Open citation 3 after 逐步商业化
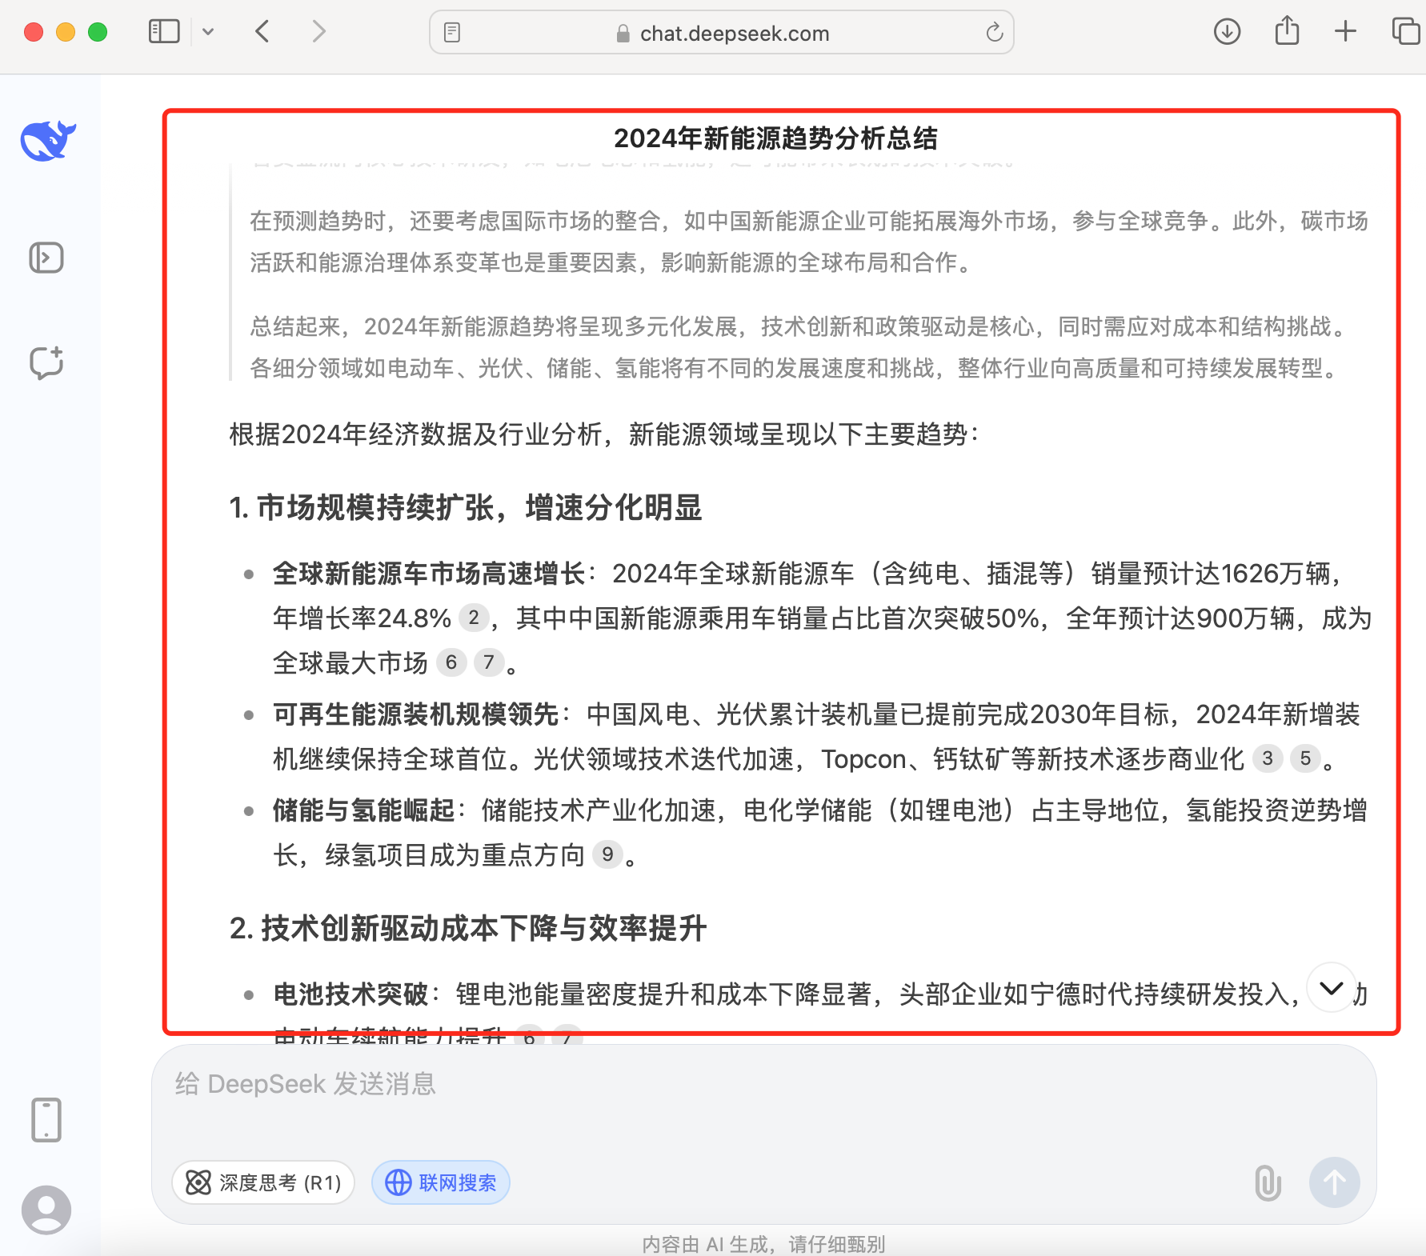 click(1268, 758)
